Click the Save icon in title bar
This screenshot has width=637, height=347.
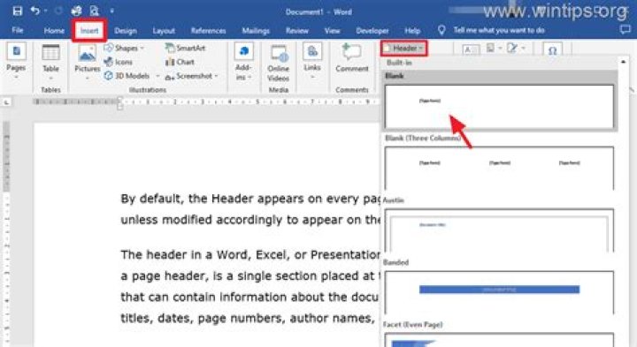[x=18, y=11]
